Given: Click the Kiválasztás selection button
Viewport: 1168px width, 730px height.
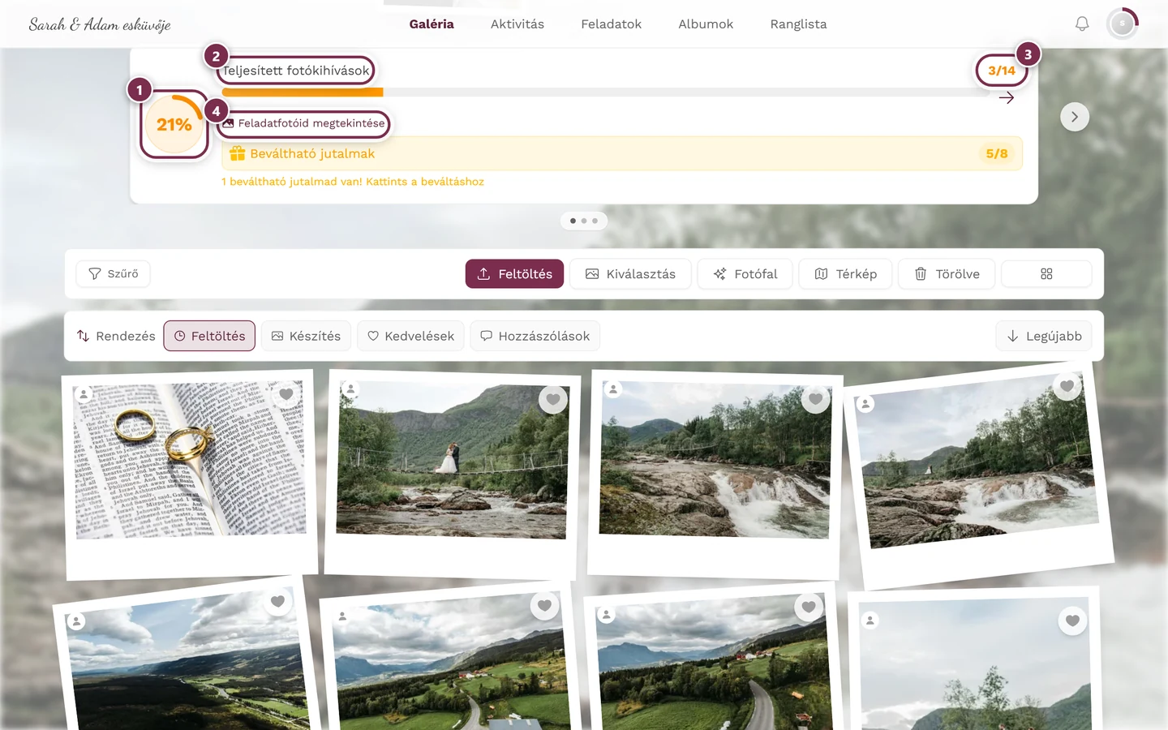Looking at the screenshot, I should (630, 274).
